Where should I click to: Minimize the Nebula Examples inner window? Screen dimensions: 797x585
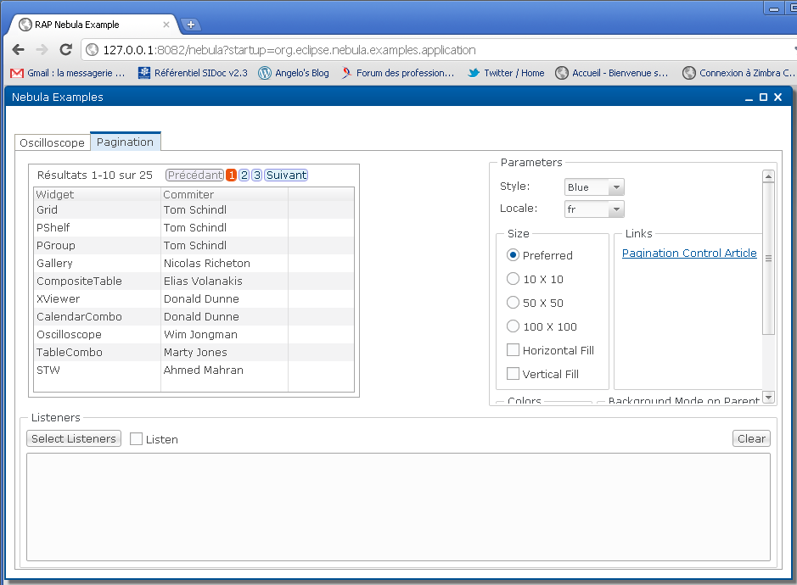tap(749, 97)
